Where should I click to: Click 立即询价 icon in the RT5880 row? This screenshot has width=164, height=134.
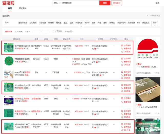(x=122, y=59)
